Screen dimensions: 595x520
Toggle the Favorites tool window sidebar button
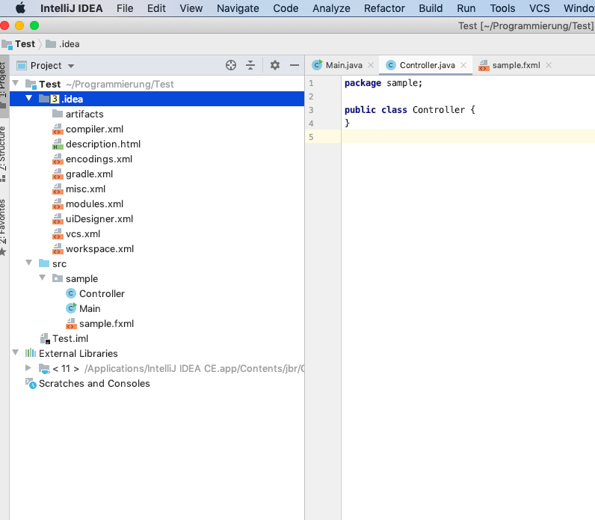pos(4,224)
